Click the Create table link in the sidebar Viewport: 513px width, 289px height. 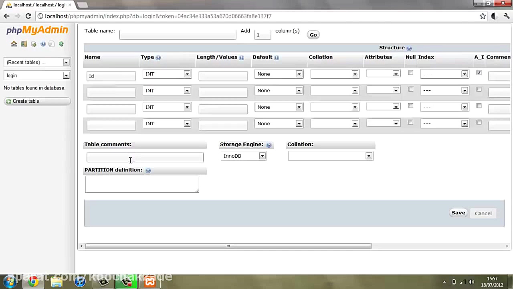click(x=26, y=101)
